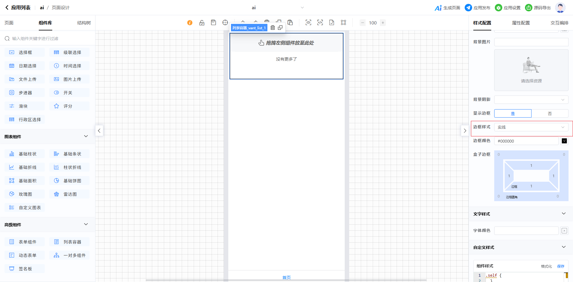Open the 背景阴影 dropdown
This screenshot has height=282, width=573.
click(x=531, y=100)
